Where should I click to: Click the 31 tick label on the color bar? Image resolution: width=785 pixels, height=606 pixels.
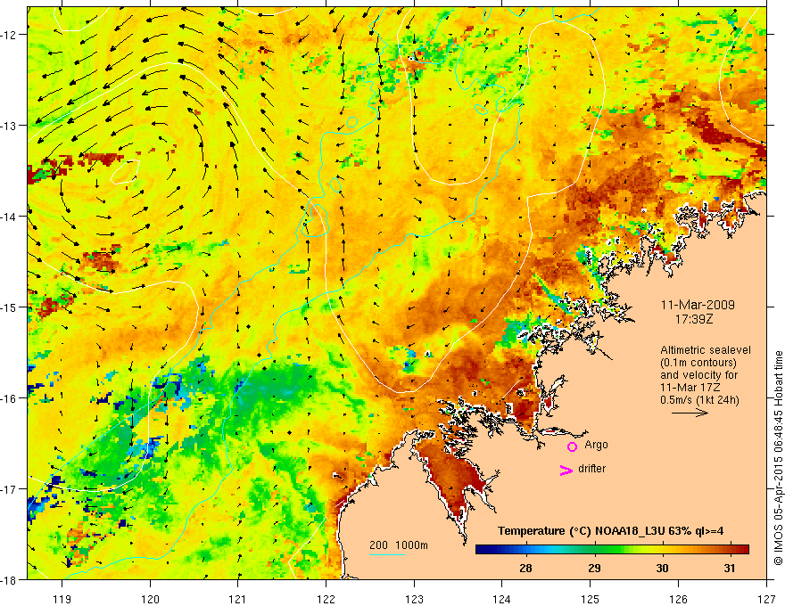click(x=730, y=568)
